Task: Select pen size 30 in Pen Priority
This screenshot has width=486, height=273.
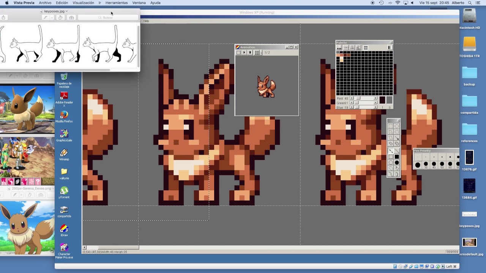Action: click(x=426, y=165)
